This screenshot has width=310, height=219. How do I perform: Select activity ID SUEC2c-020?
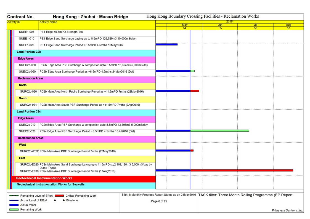27,131
